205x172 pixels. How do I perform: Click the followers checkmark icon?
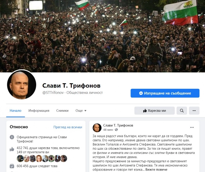[x=12, y=166]
